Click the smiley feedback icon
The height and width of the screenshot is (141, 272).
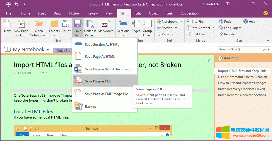[266, 13]
